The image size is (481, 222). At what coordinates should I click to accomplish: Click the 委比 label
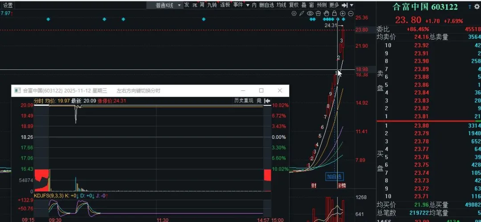(x=383, y=29)
